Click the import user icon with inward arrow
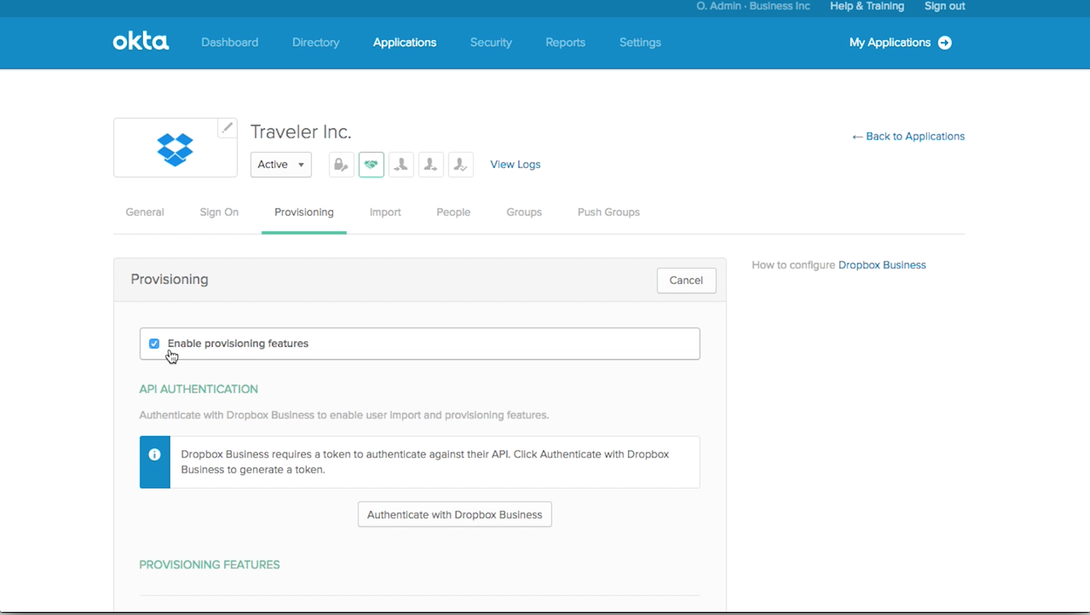 (x=401, y=164)
